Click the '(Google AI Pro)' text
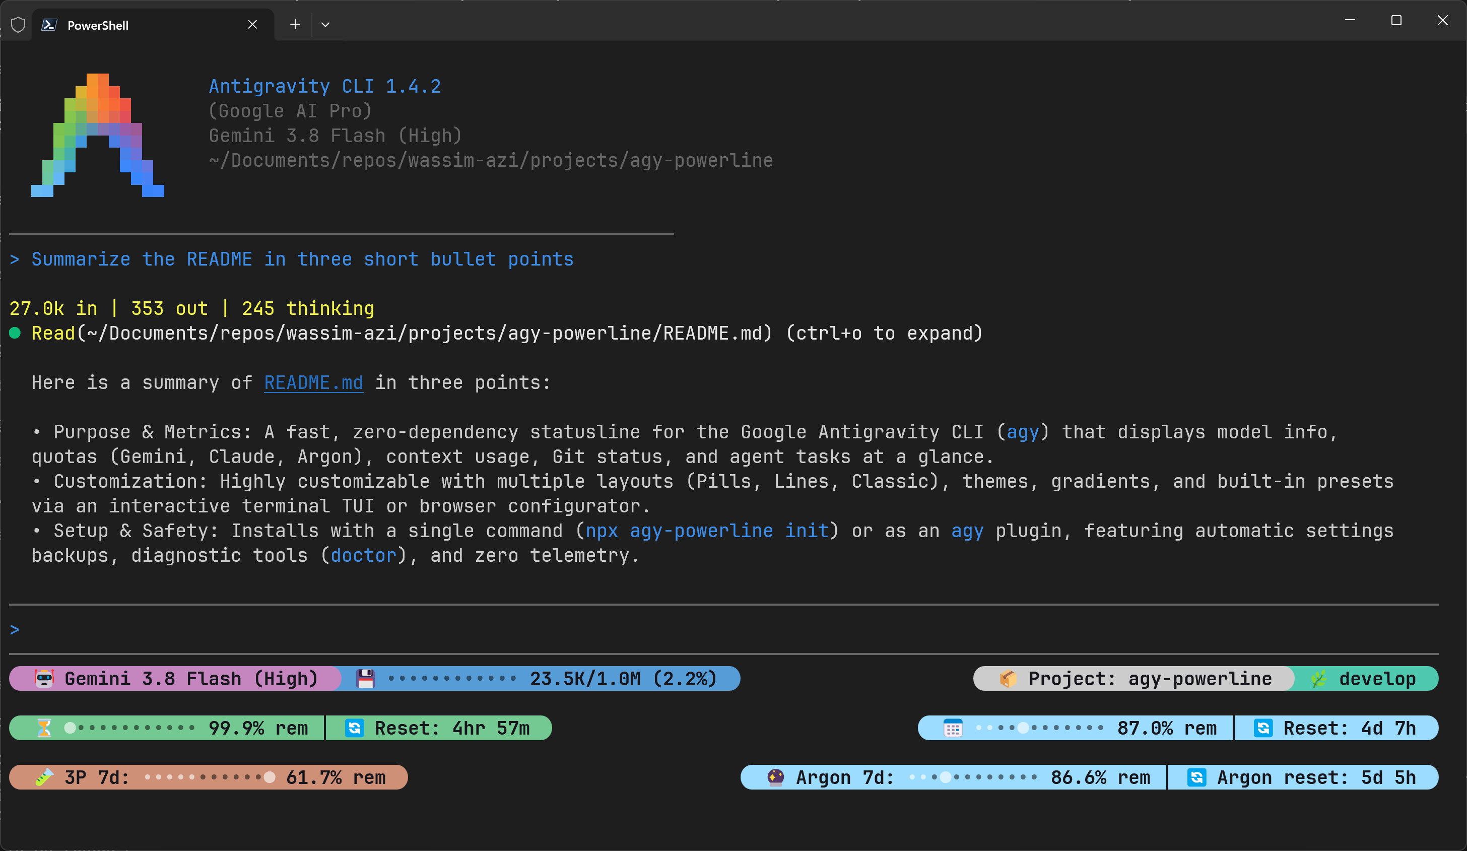Image resolution: width=1467 pixels, height=851 pixels. coord(290,111)
